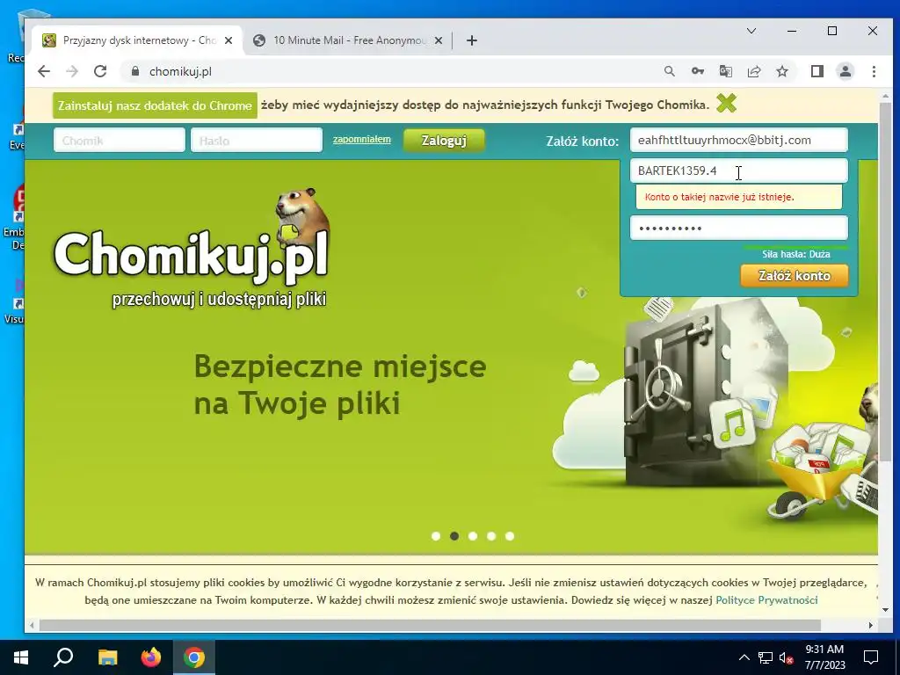This screenshot has height=675, width=900.
Task: Click the browser forward arrow
Action: click(x=72, y=71)
